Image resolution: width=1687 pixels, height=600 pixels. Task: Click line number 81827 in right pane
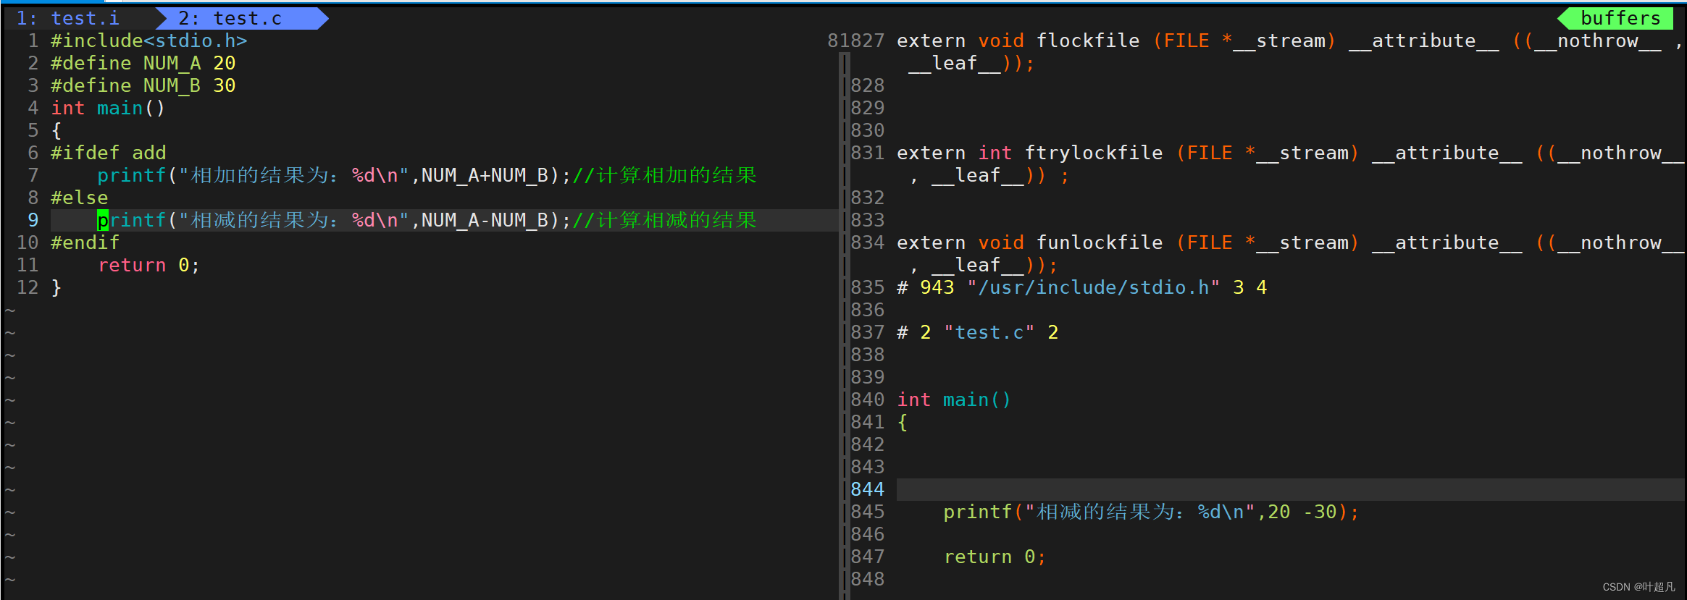856,41
